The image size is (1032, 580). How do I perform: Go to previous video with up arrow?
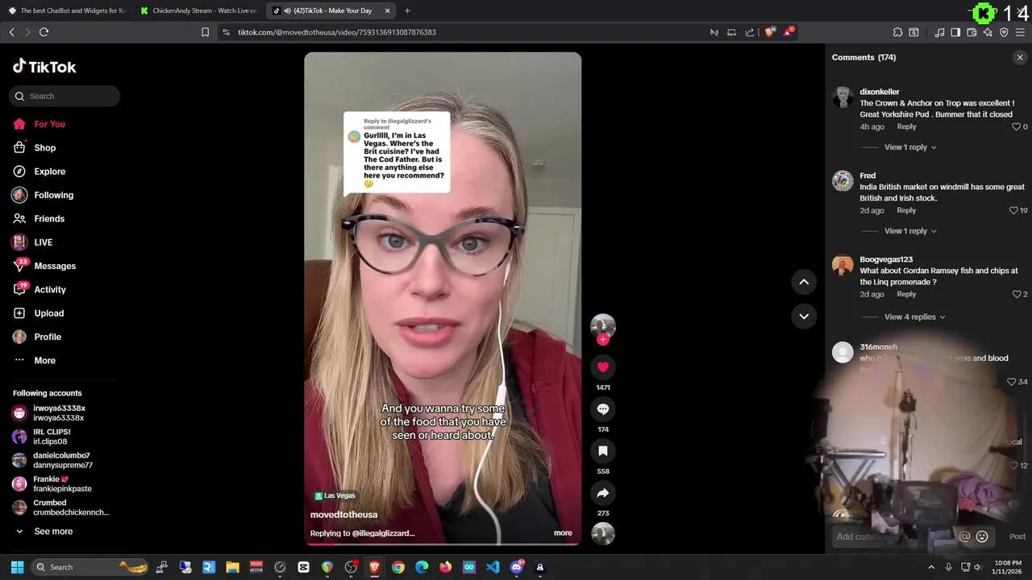click(804, 282)
